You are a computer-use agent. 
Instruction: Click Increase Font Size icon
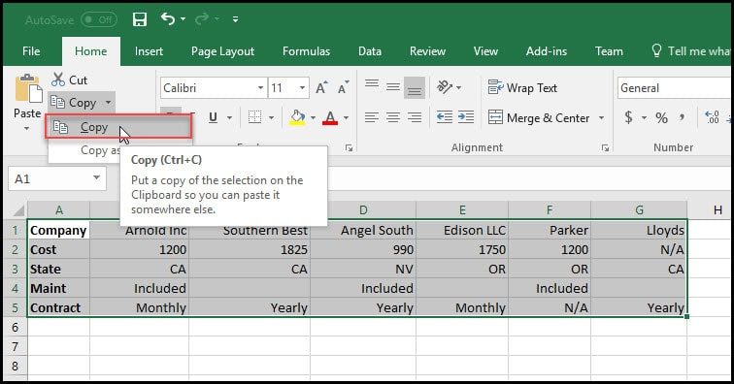(321, 88)
